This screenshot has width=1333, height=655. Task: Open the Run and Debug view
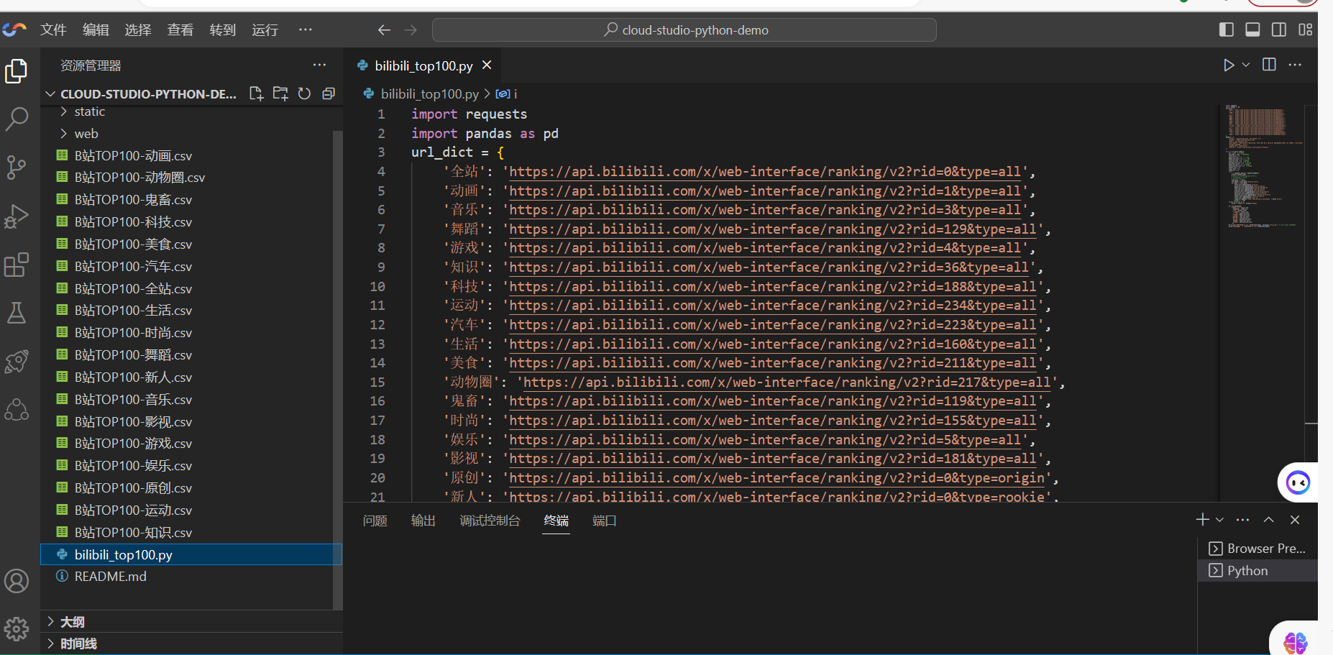[17, 216]
